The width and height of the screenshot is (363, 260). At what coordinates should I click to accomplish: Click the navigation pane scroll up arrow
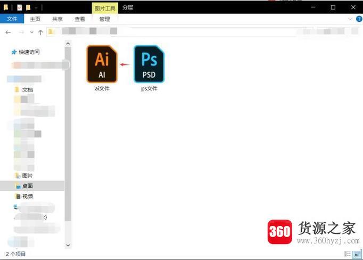click(x=68, y=44)
